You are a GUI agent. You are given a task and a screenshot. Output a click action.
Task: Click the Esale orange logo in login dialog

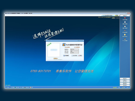pyautogui.click(x=64, y=44)
